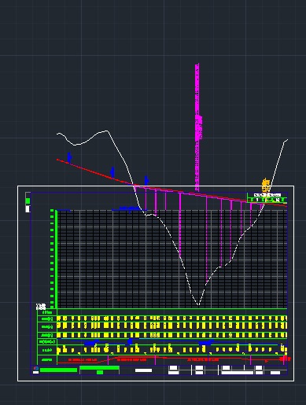Click the white outer sheet border frame
The height and width of the screenshot is (405, 306).
click(156, 283)
